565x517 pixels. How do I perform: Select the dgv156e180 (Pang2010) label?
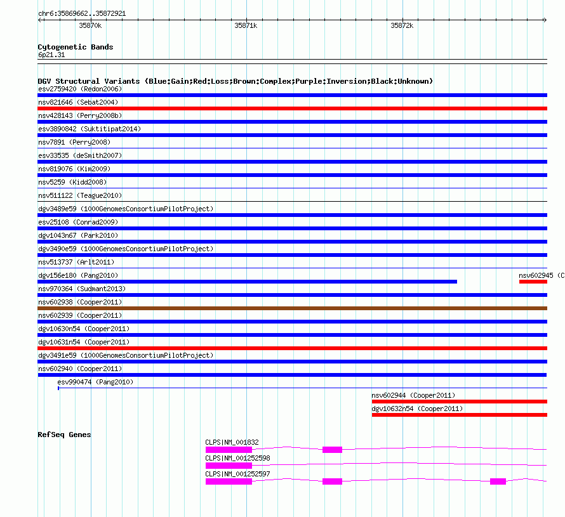(x=78, y=275)
